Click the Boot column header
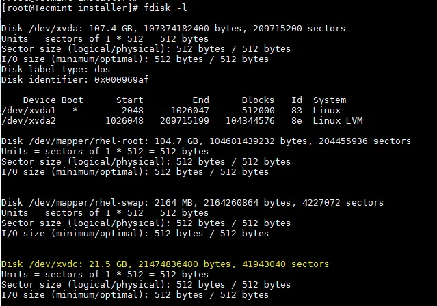The height and width of the screenshot is (306, 437). tap(72, 100)
